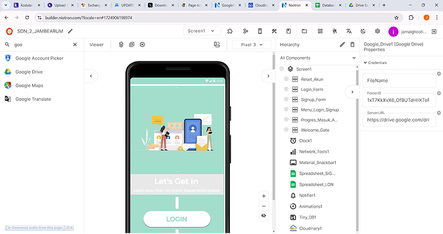Image resolution: width=443 pixels, height=234 pixels.
Task: Click the add-screen icon in the Viewer toolbar
Action: point(132,45)
